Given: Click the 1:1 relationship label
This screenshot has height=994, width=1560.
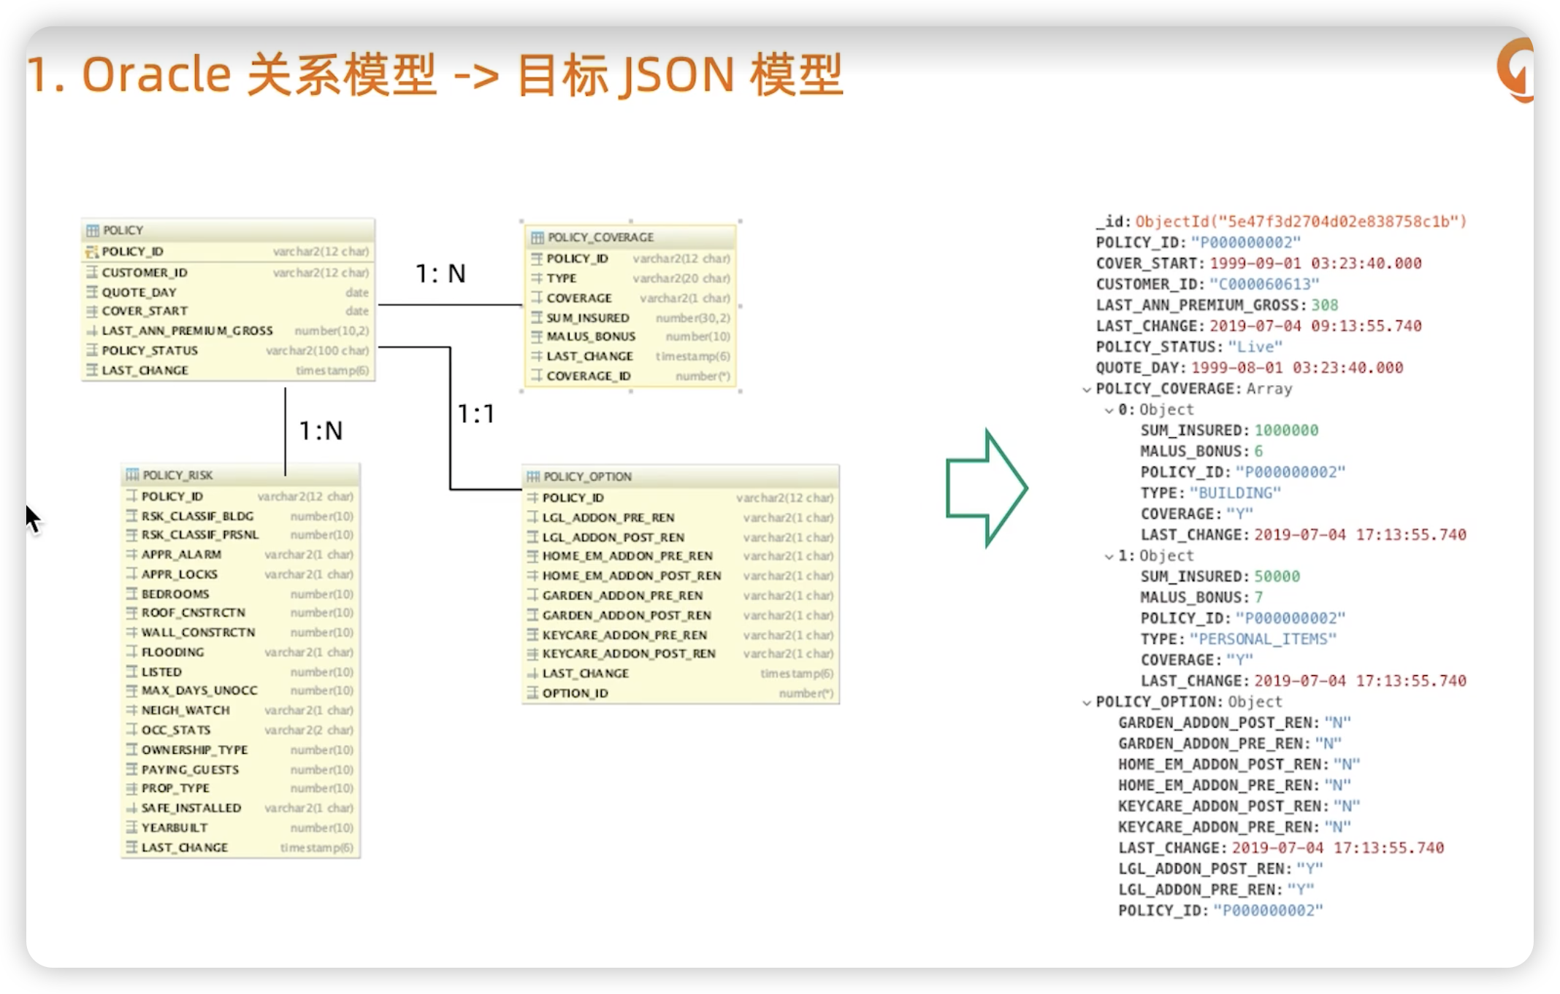Looking at the screenshot, I should pos(476,415).
